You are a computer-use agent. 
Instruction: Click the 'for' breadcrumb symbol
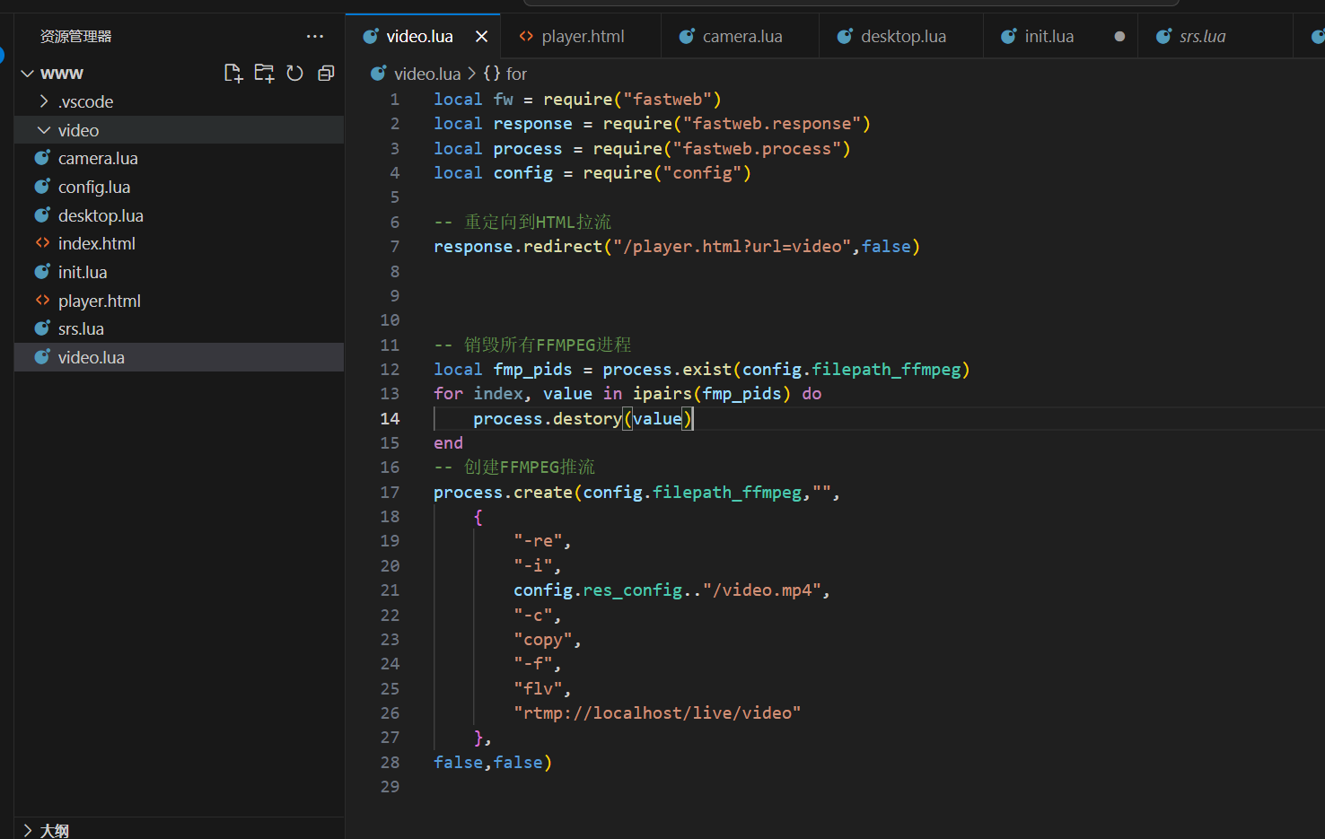pyautogui.click(x=516, y=74)
